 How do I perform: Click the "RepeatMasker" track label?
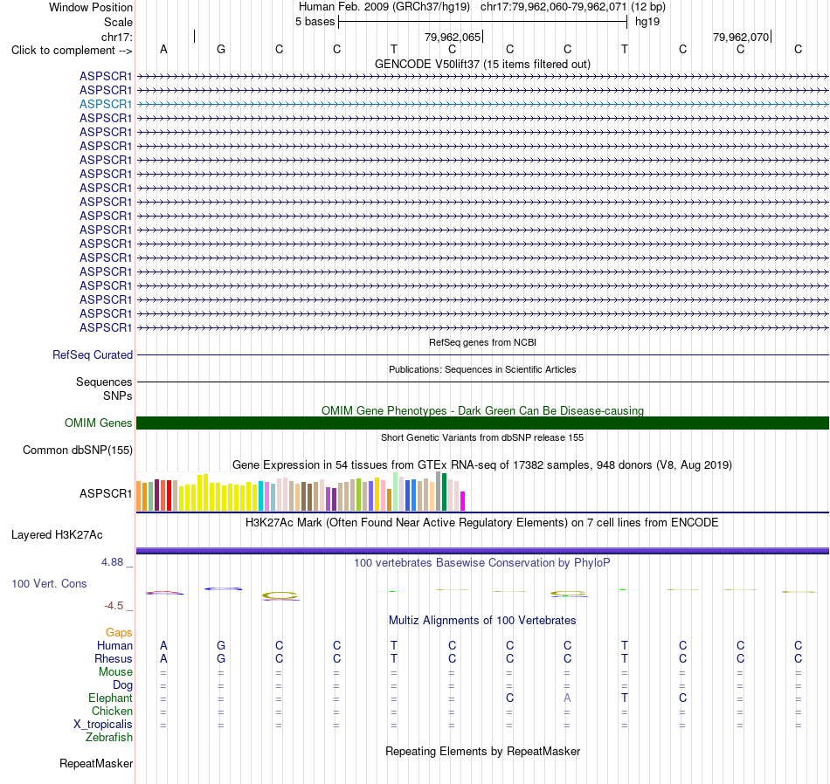coord(96,763)
